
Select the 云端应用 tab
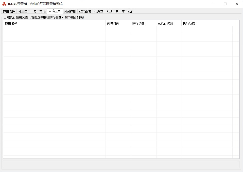coord(55,11)
